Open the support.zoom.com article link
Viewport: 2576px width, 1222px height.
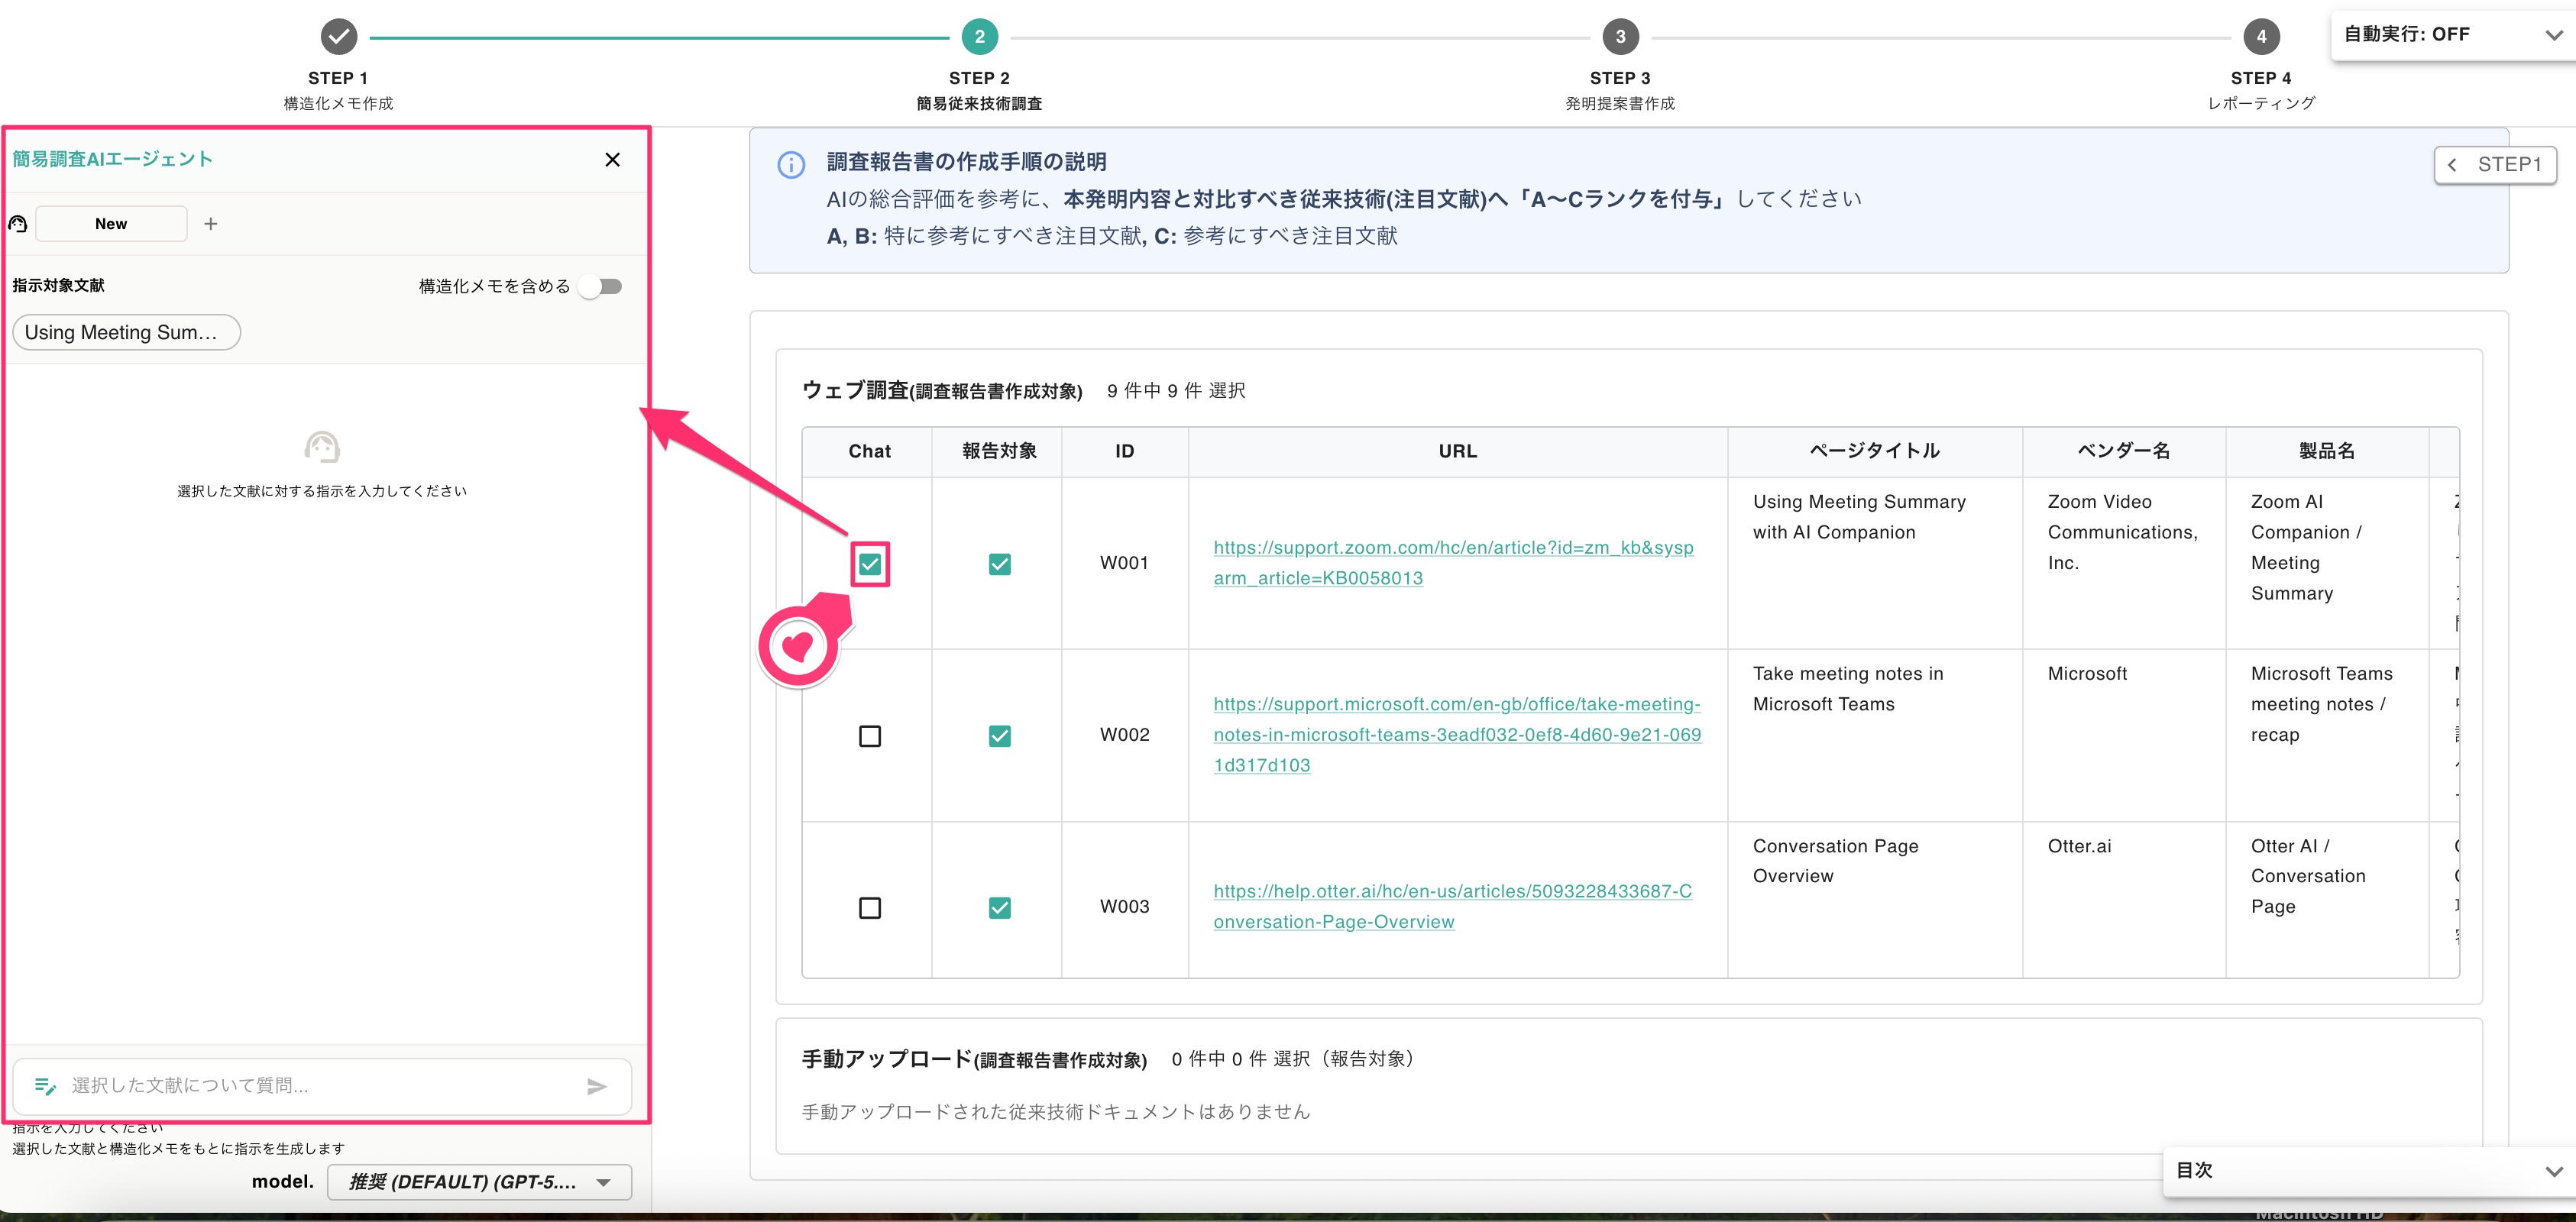tap(1453, 563)
